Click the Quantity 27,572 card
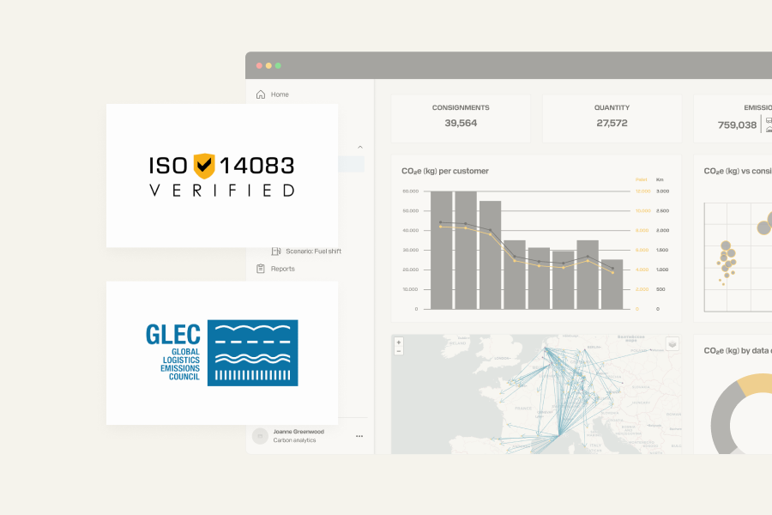 tap(612, 118)
